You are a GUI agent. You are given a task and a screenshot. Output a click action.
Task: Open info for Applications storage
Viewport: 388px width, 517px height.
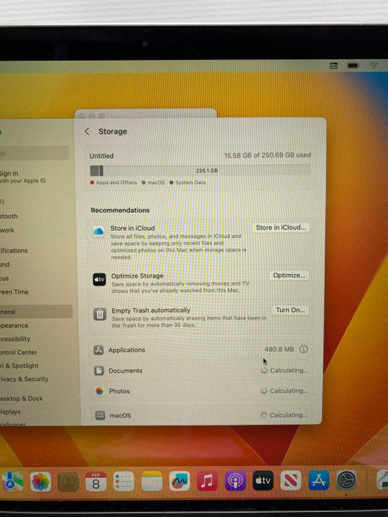pyautogui.click(x=304, y=349)
